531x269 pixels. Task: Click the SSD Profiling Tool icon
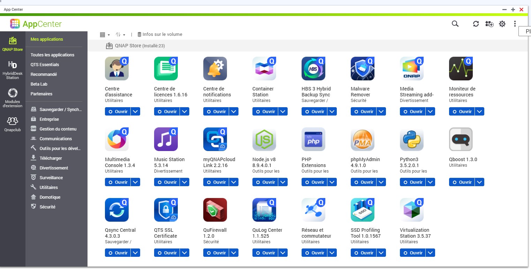point(363,210)
